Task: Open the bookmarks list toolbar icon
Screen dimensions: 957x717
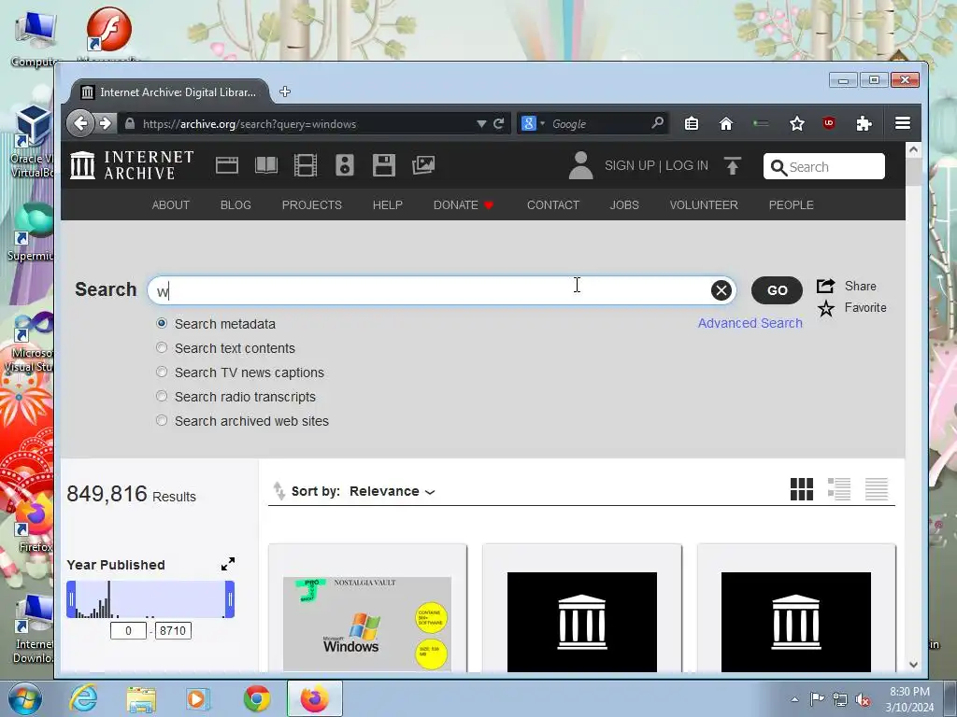Action: click(692, 124)
